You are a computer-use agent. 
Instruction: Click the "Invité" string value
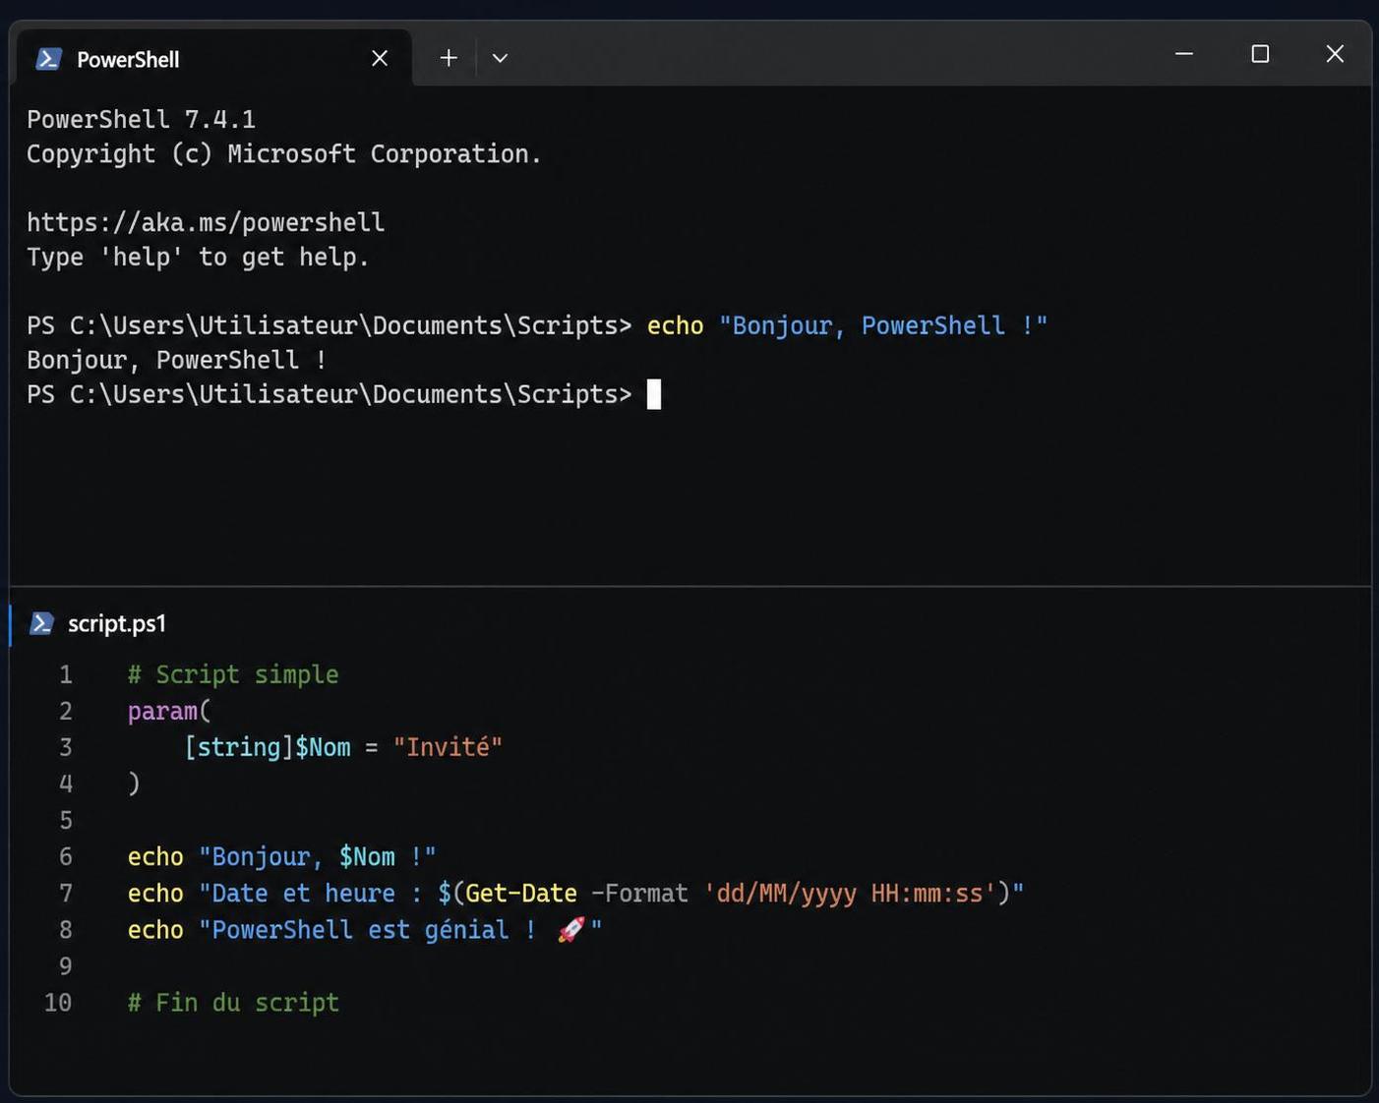point(448,747)
